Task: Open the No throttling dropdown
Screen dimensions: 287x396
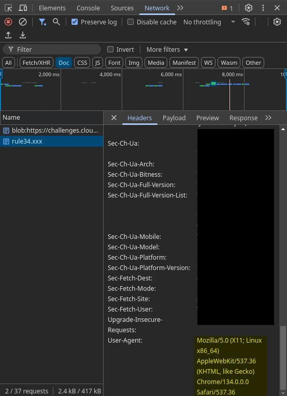Action: coord(209,22)
